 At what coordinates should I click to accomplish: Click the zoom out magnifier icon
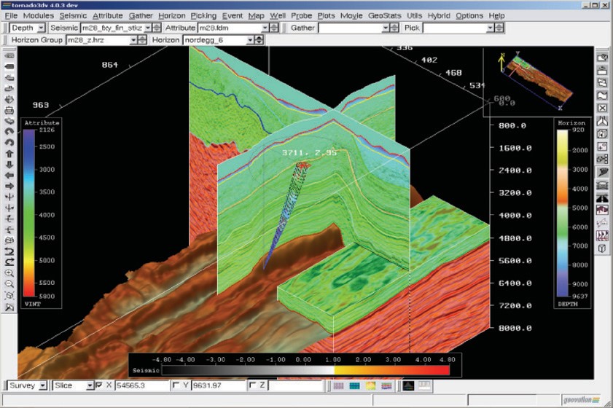click(x=9, y=284)
